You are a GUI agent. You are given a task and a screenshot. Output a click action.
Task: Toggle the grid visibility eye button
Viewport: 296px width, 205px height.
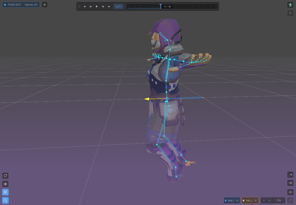(5, 200)
